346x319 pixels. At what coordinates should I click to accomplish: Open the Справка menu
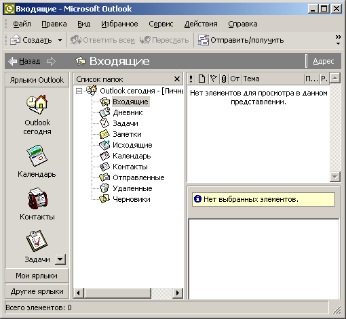(x=243, y=24)
